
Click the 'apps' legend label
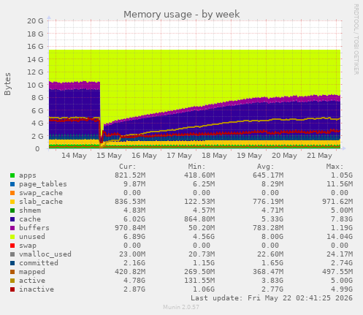[x=28, y=175]
